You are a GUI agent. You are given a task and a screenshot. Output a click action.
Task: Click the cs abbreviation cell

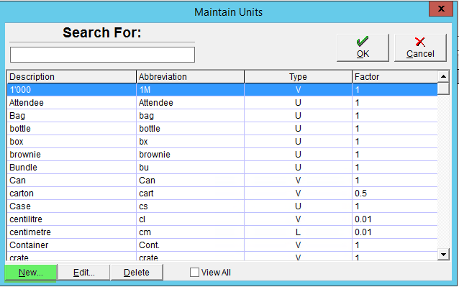190,206
